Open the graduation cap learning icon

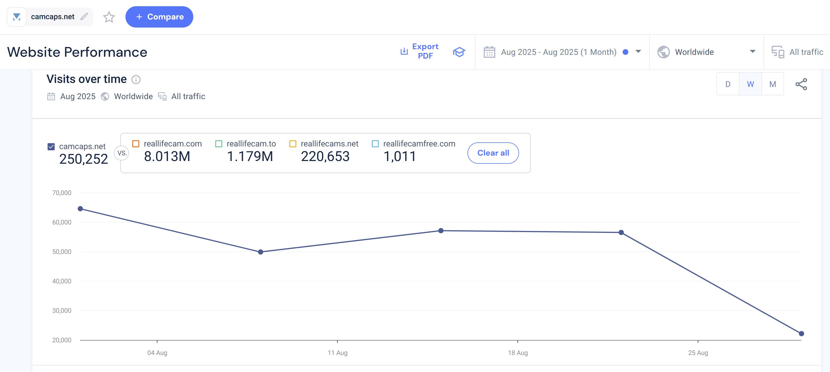tap(459, 52)
